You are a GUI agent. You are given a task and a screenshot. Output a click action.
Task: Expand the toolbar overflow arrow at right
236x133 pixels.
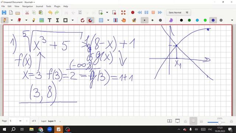pos(232,20)
